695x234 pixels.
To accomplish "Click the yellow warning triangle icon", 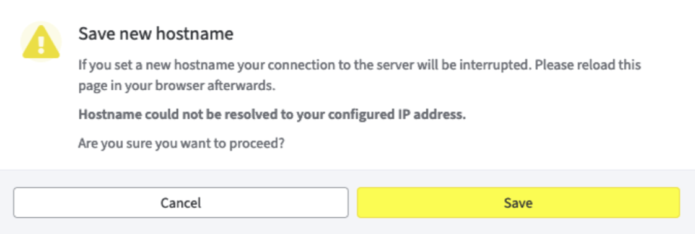I will coord(41,42).
